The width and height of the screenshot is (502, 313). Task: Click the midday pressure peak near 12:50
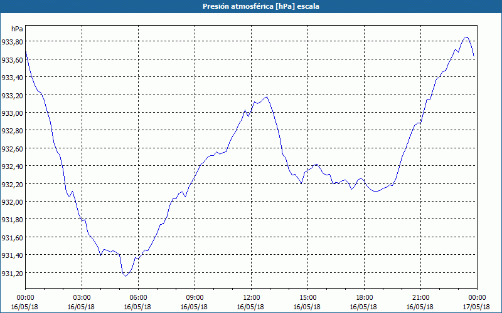point(267,97)
